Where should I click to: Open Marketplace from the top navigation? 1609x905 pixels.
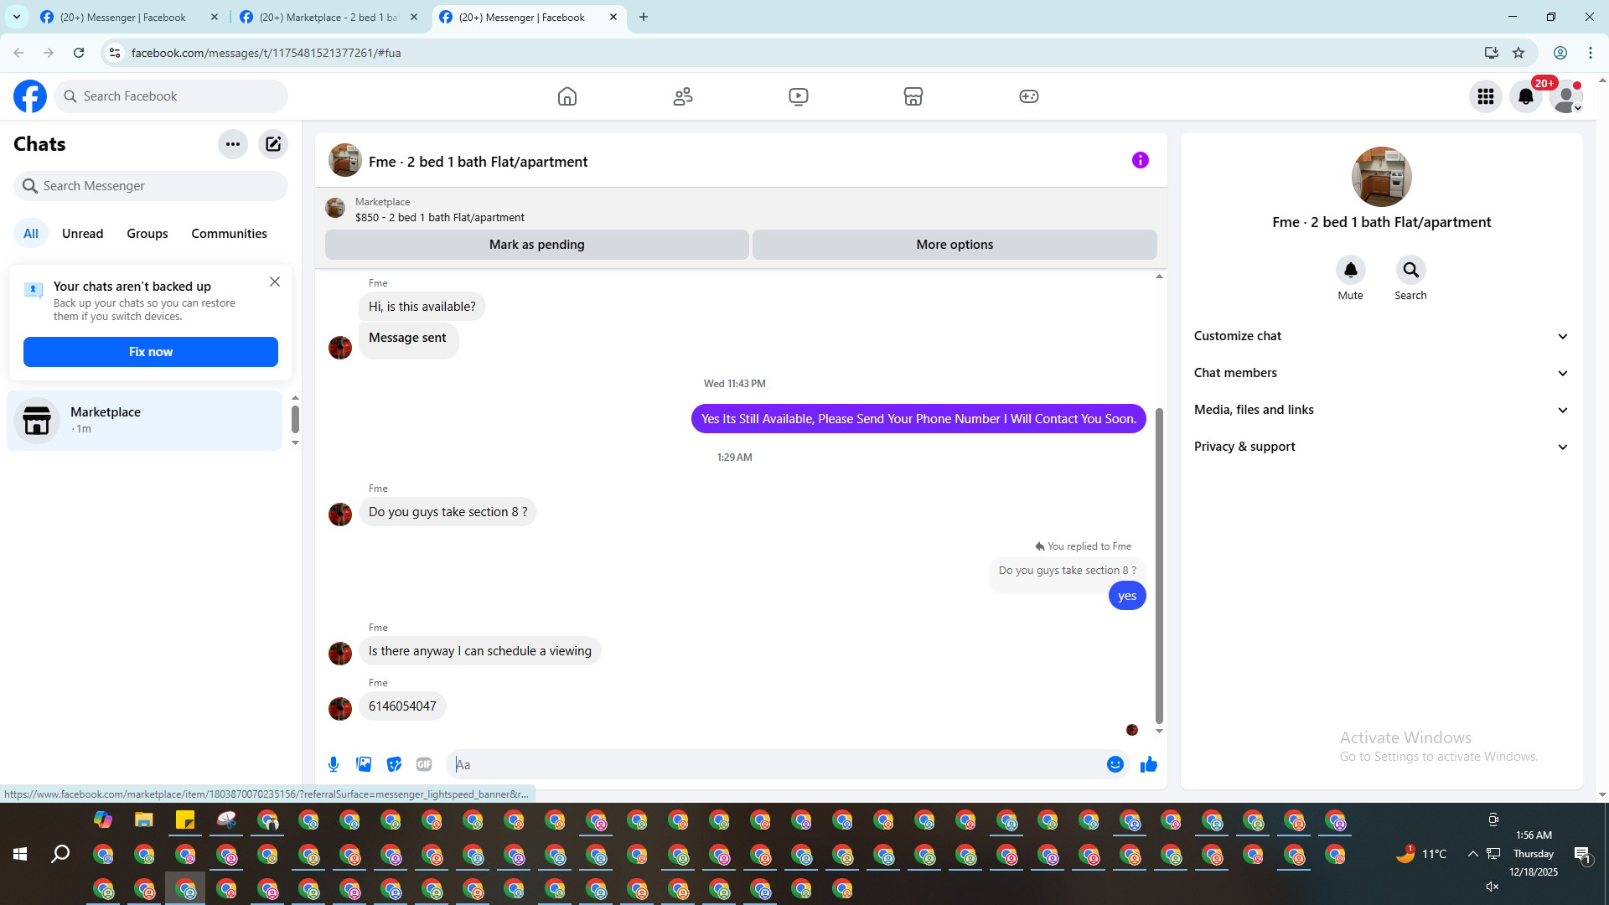point(913,96)
